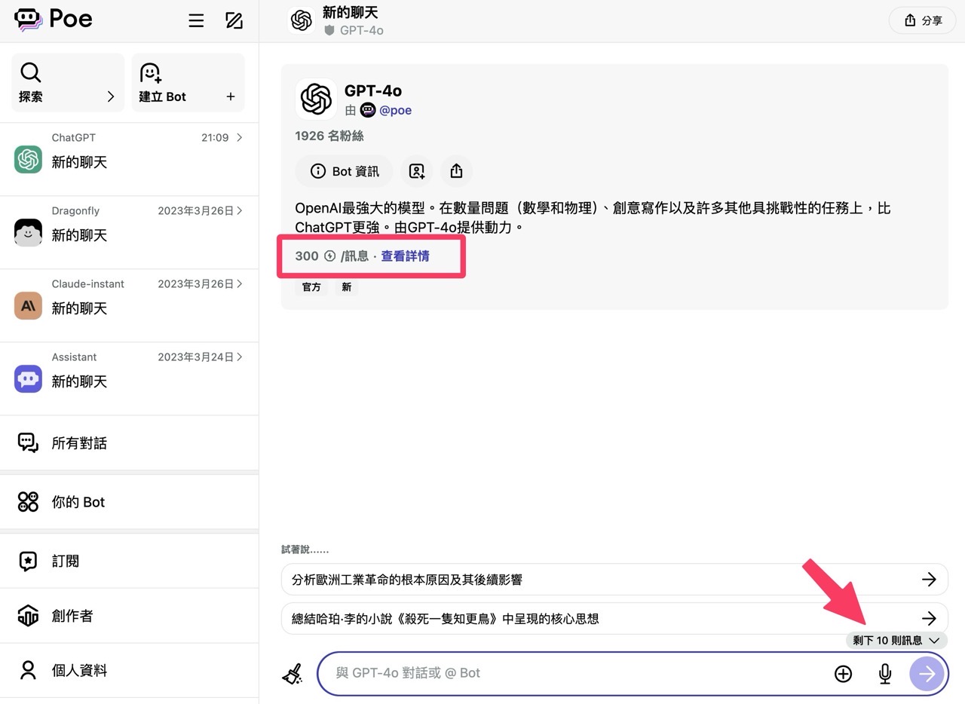Expand chevron on the Assistant row
965x704 pixels.
pyautogui.click(x=240, y=357)
